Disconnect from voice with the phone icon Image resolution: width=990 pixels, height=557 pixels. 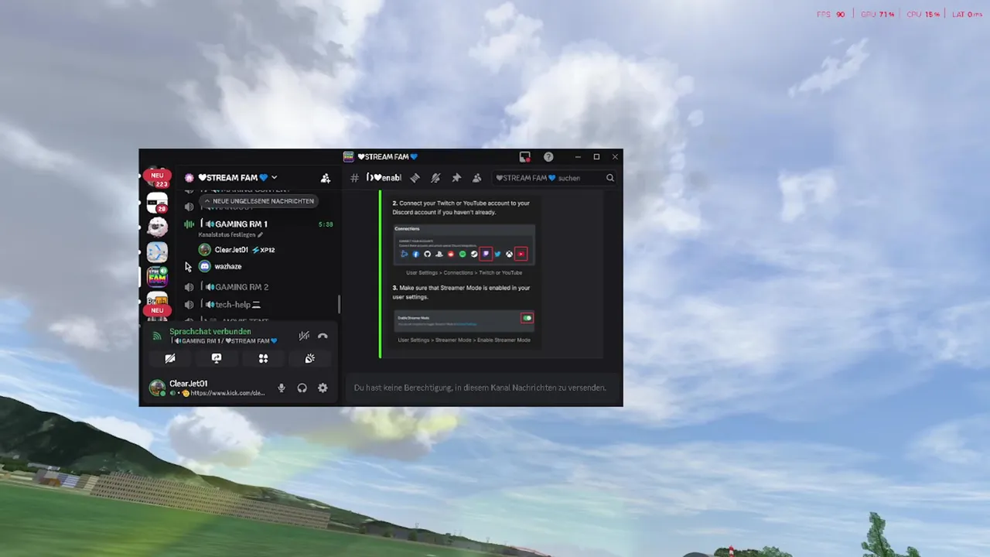[323, 336]
